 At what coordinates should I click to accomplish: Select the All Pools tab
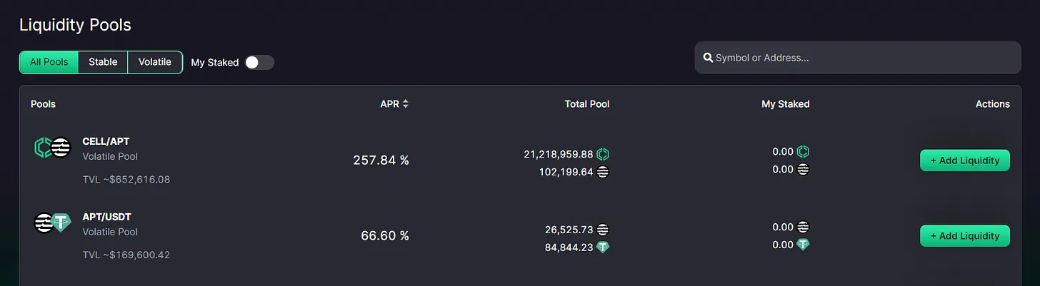pyautogui.click(x=49, y=62)
